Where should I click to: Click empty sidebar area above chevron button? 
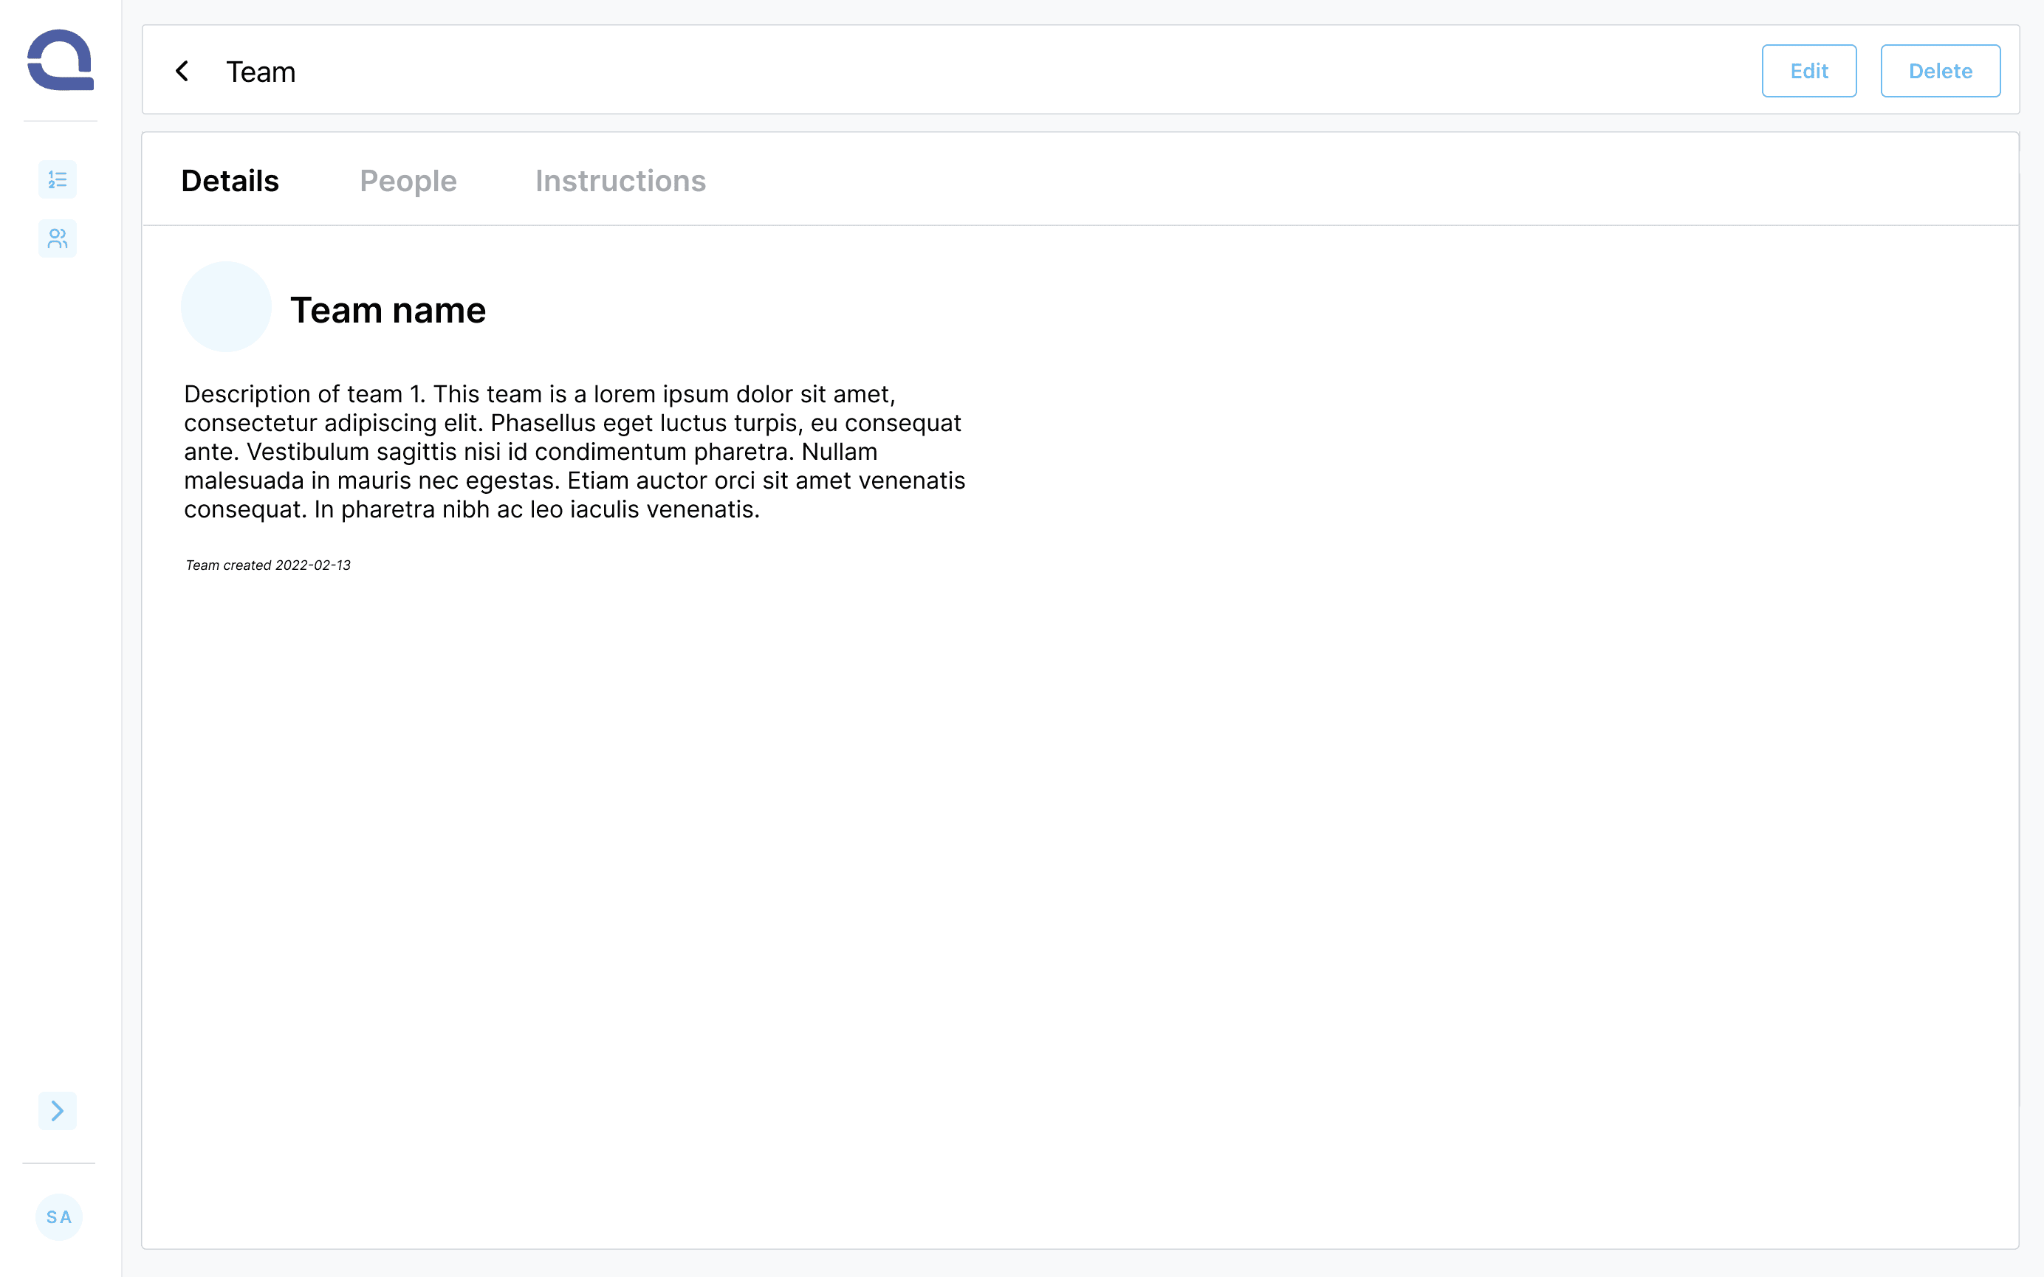[59, 675]
